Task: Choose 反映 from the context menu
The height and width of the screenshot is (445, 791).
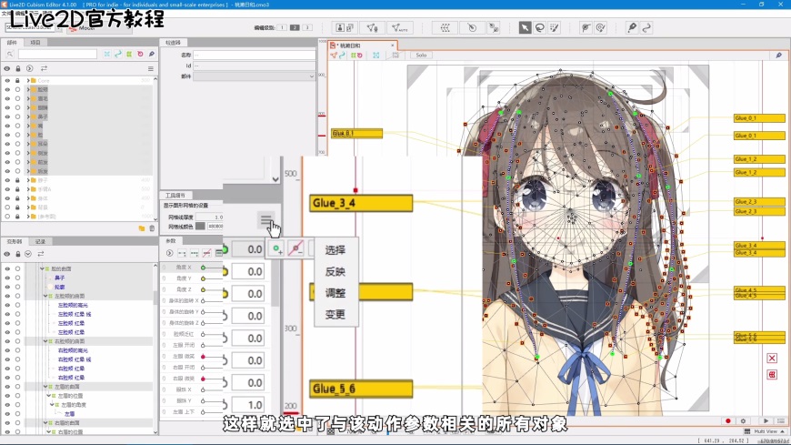Action: (335, 271)
